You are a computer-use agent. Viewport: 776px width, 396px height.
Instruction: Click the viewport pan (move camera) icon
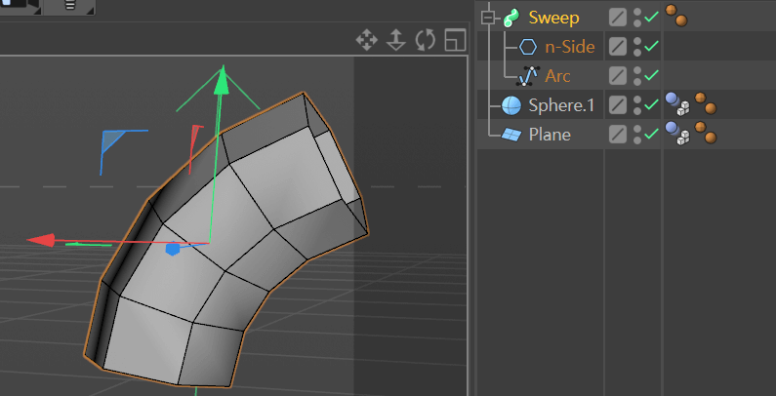[367, 40]
